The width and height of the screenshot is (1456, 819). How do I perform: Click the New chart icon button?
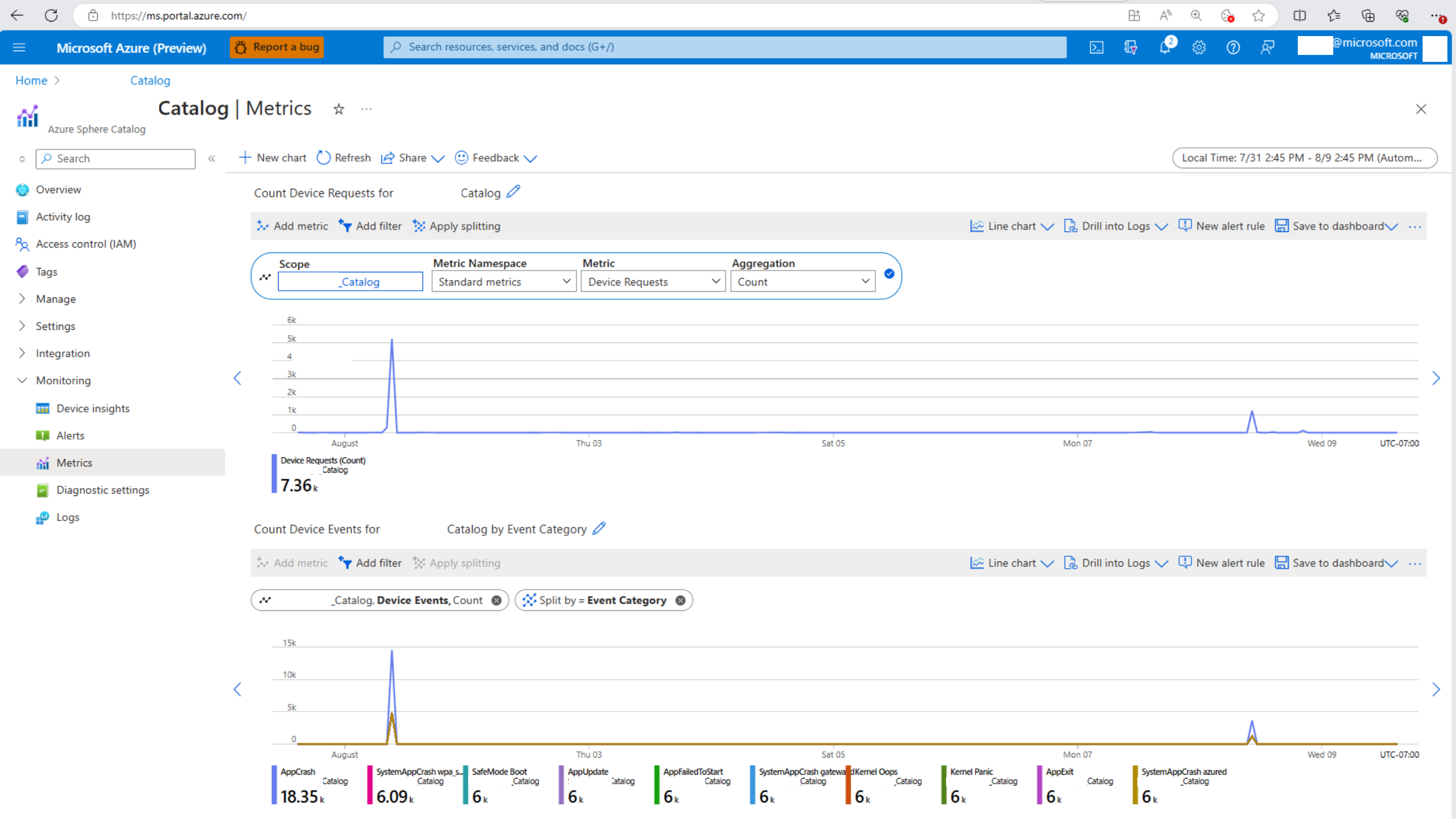pyautogui.click(x=245, y=157)
